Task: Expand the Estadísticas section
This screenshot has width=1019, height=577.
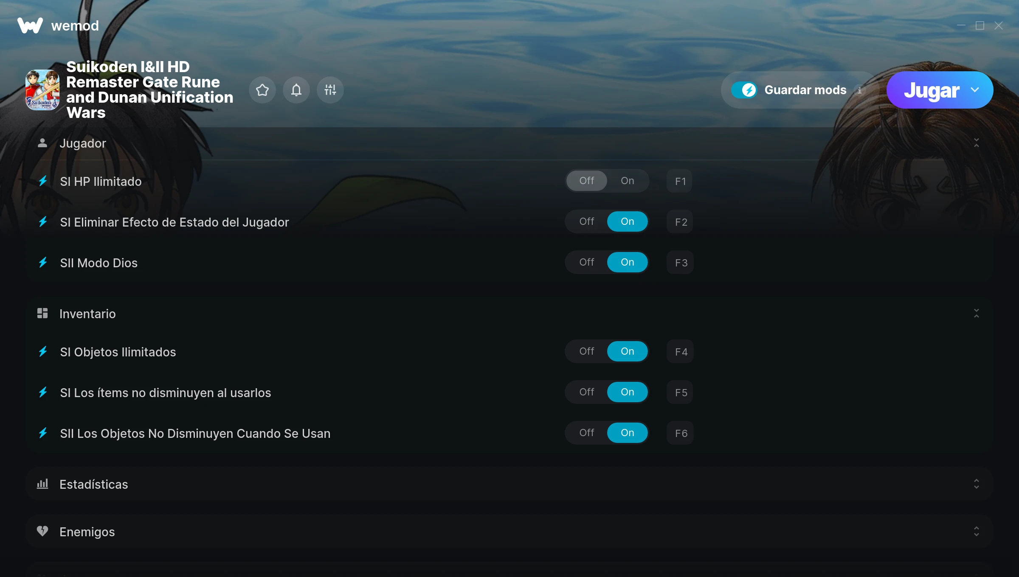Action: pyautogui.click(x=976, y=484)
